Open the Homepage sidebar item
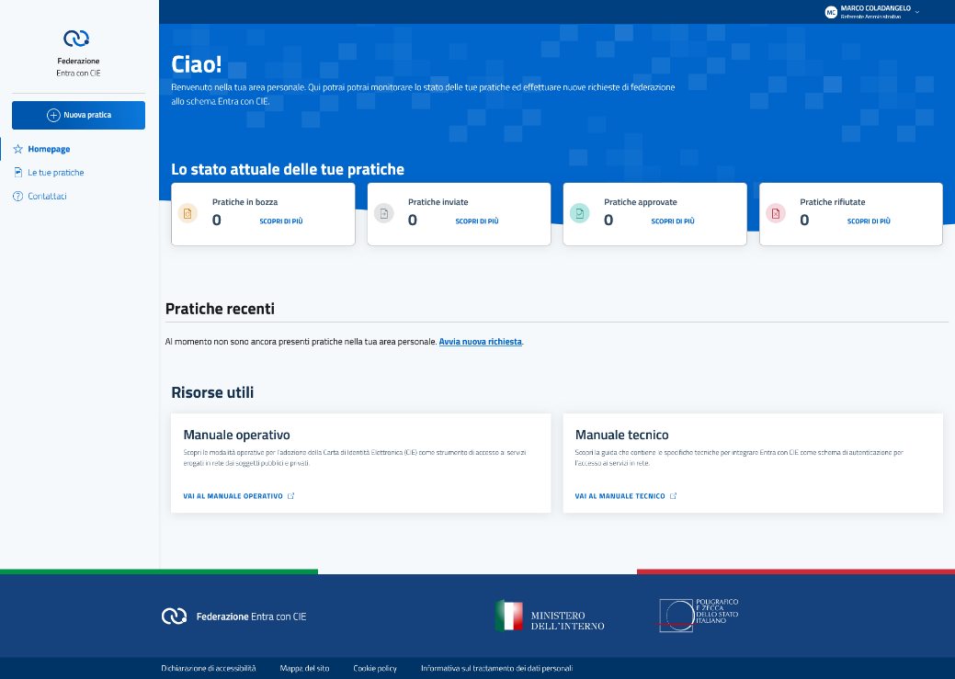Screen dimensions: 955x679 pos(49,149)
